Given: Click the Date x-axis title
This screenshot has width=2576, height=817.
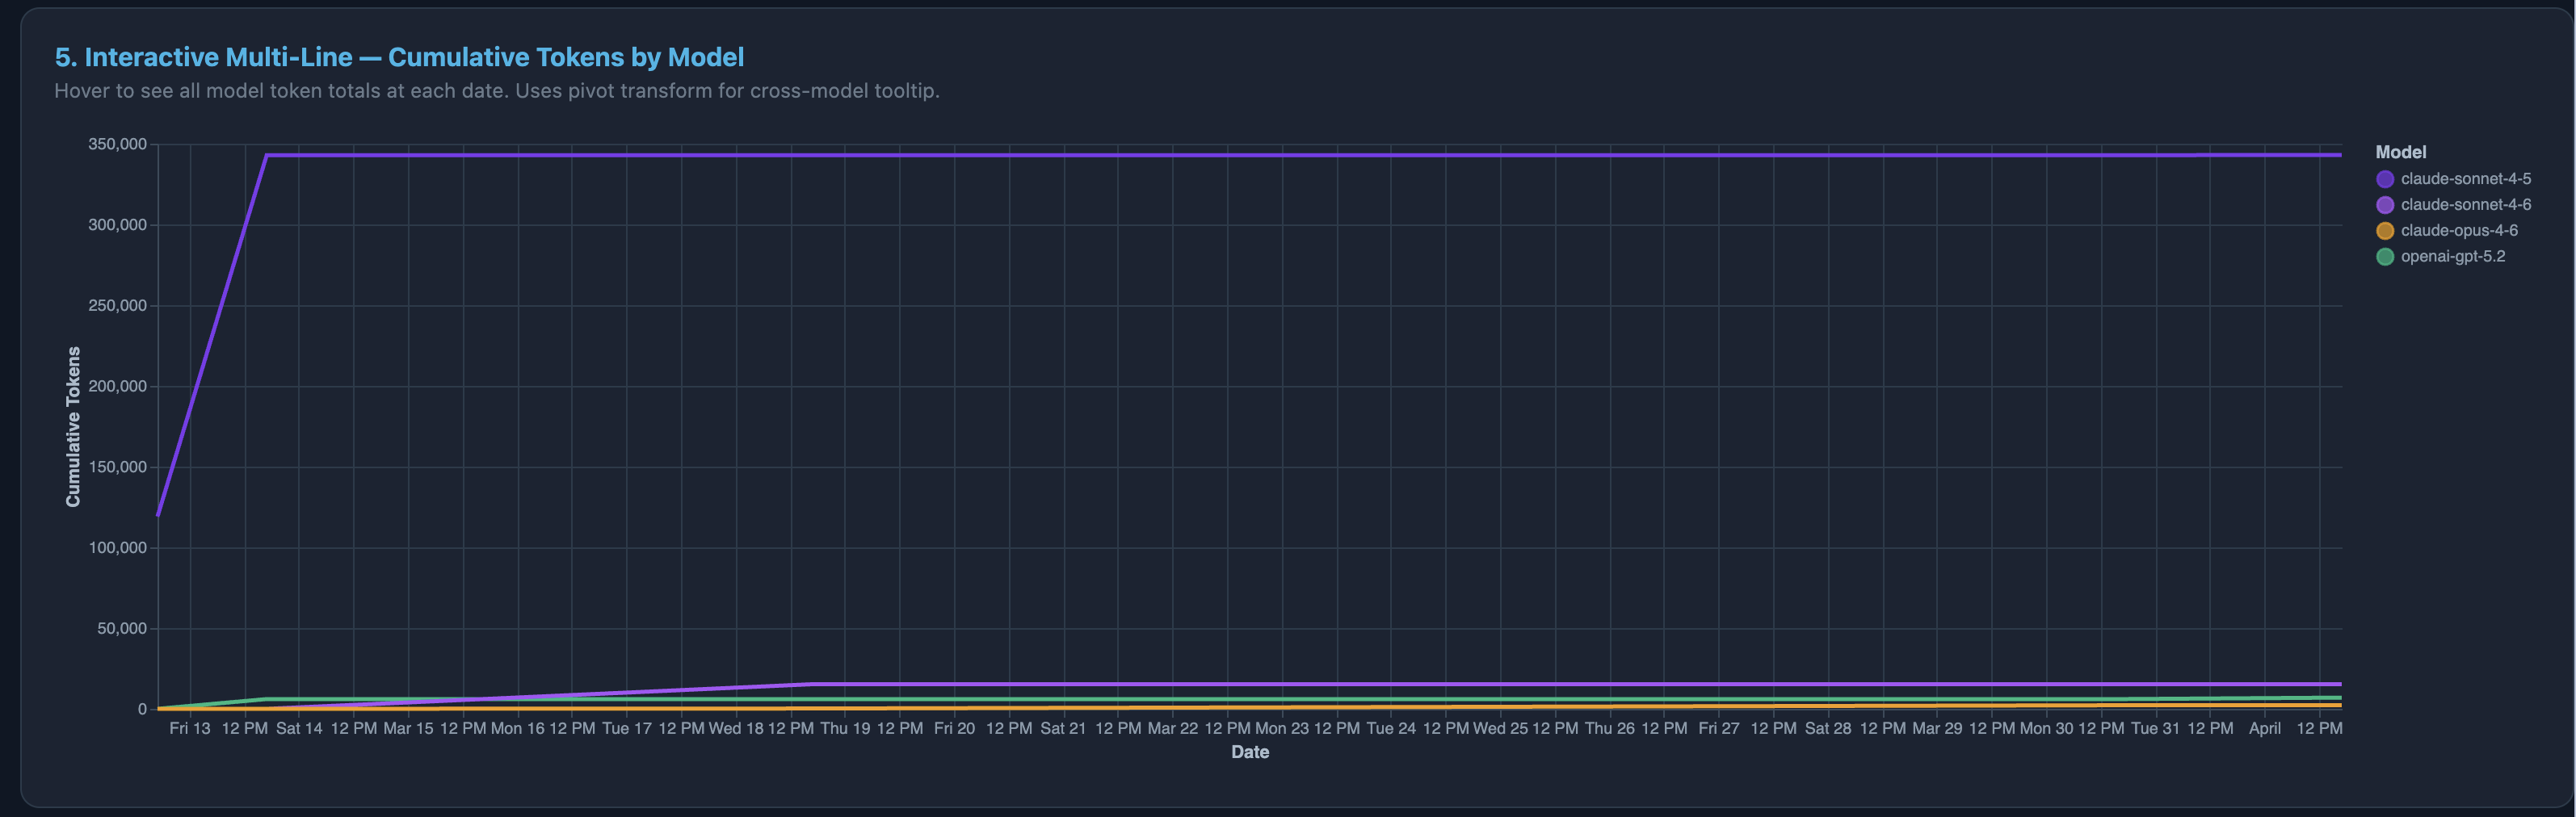Looking at the screenshot, I should coord(1250,752).
